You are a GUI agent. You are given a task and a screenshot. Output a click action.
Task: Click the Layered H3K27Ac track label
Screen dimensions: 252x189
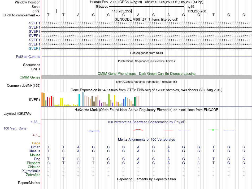pos(17,114)
